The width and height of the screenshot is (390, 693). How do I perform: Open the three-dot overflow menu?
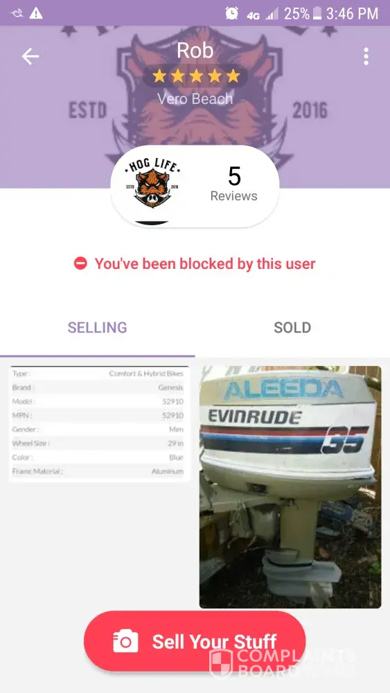coord(366,57)
